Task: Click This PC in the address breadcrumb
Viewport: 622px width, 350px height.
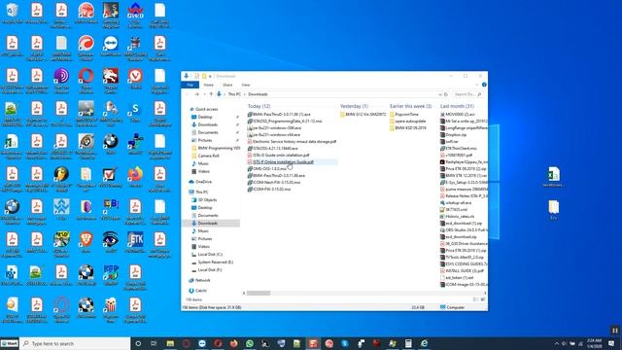Action: [234, 94]
